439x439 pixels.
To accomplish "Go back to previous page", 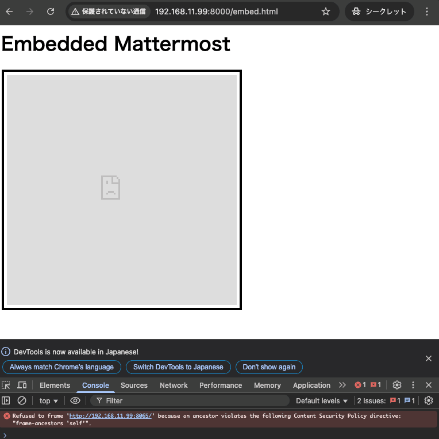I will [9, 12].
